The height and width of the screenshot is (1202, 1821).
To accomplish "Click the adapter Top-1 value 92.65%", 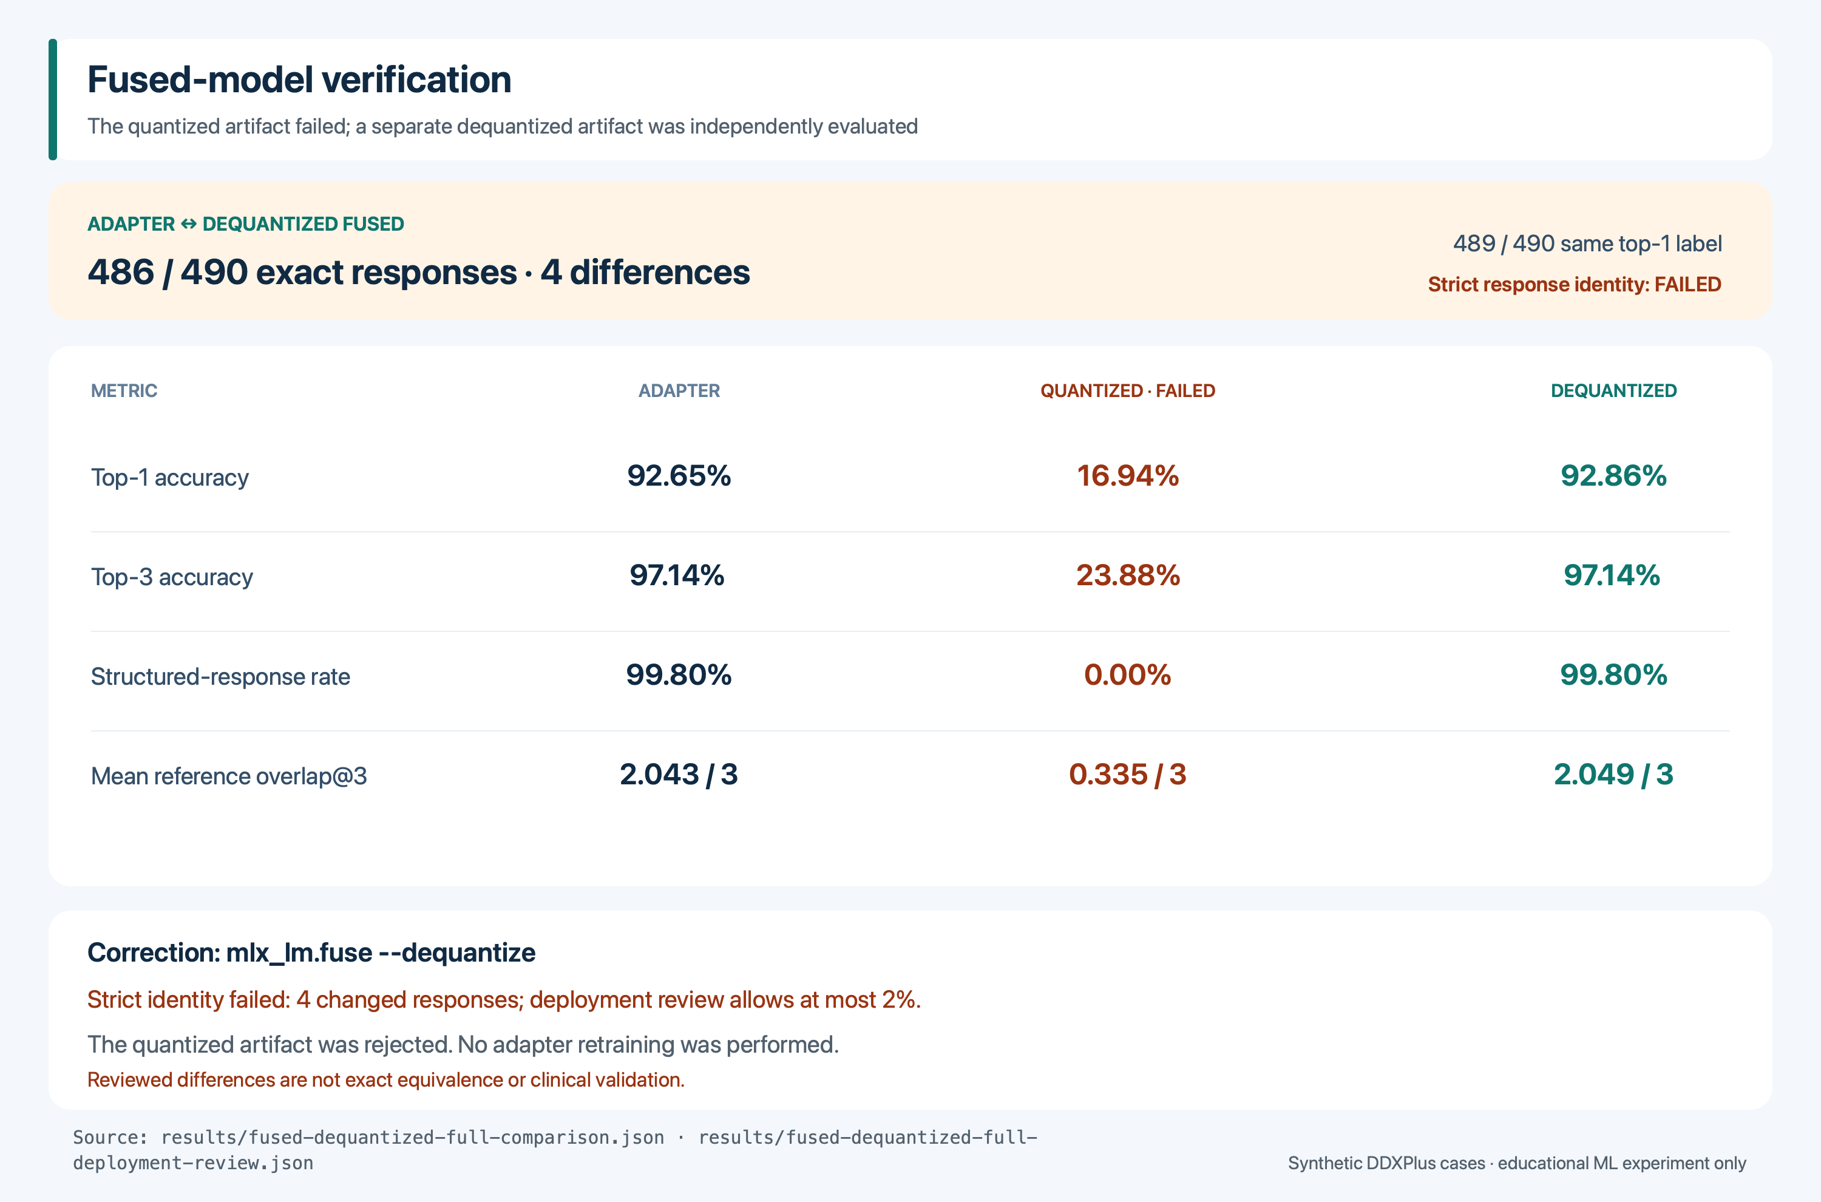I will [679, 476].
